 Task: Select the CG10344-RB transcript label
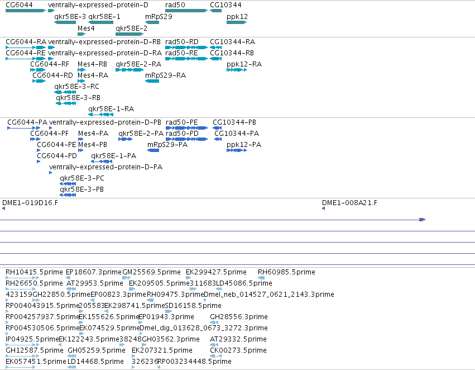coord(232,53)
